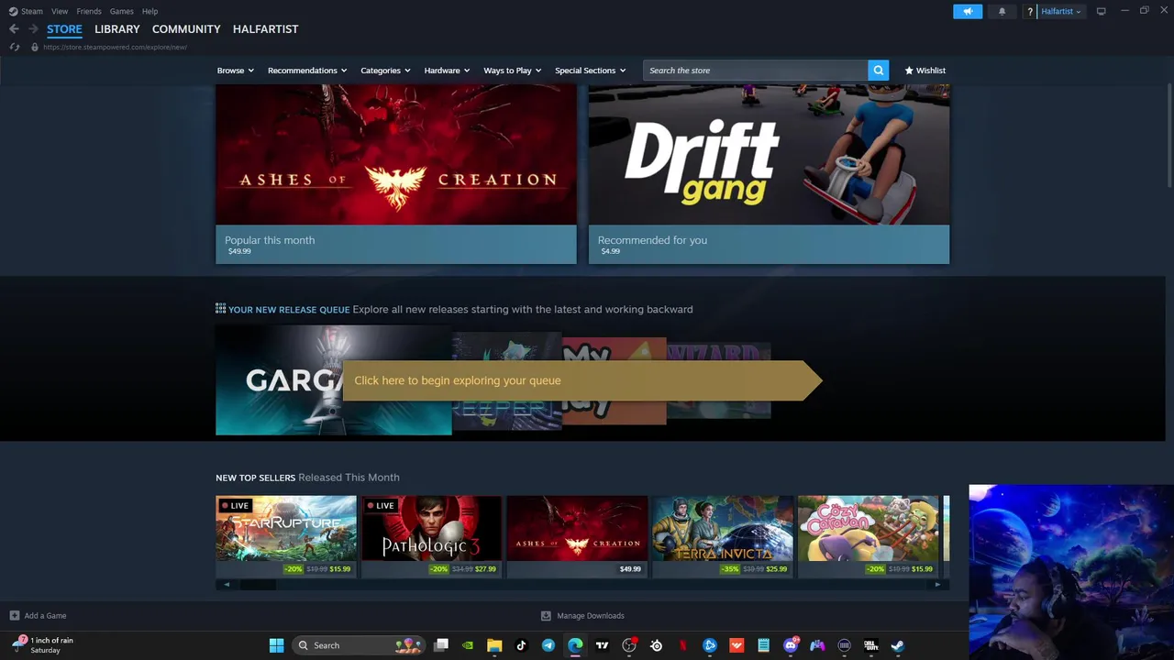
Task: Open Manage Downloads
Action: point(591,616)
